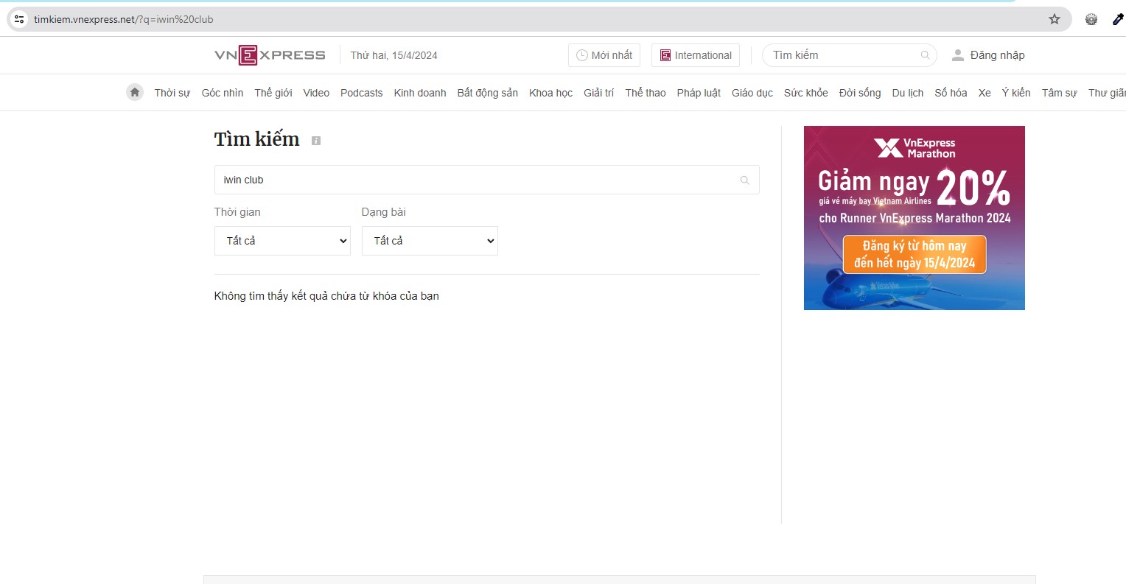Click the user avatar icon beside Đăng nhập
1126x584 pixels.
(958, 55)
